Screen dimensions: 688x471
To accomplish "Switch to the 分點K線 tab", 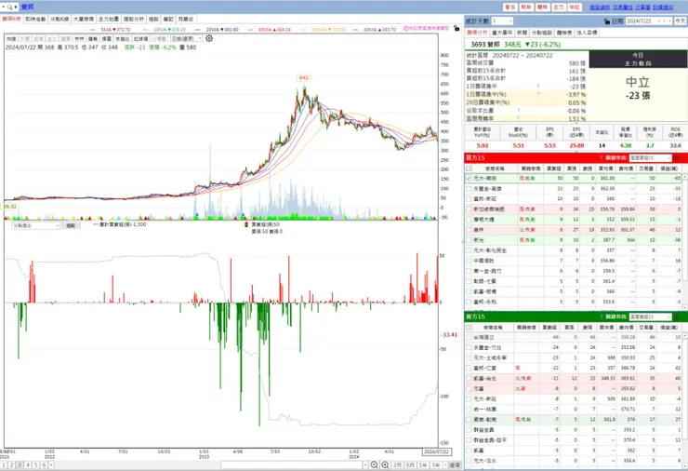I will point(60,20).
